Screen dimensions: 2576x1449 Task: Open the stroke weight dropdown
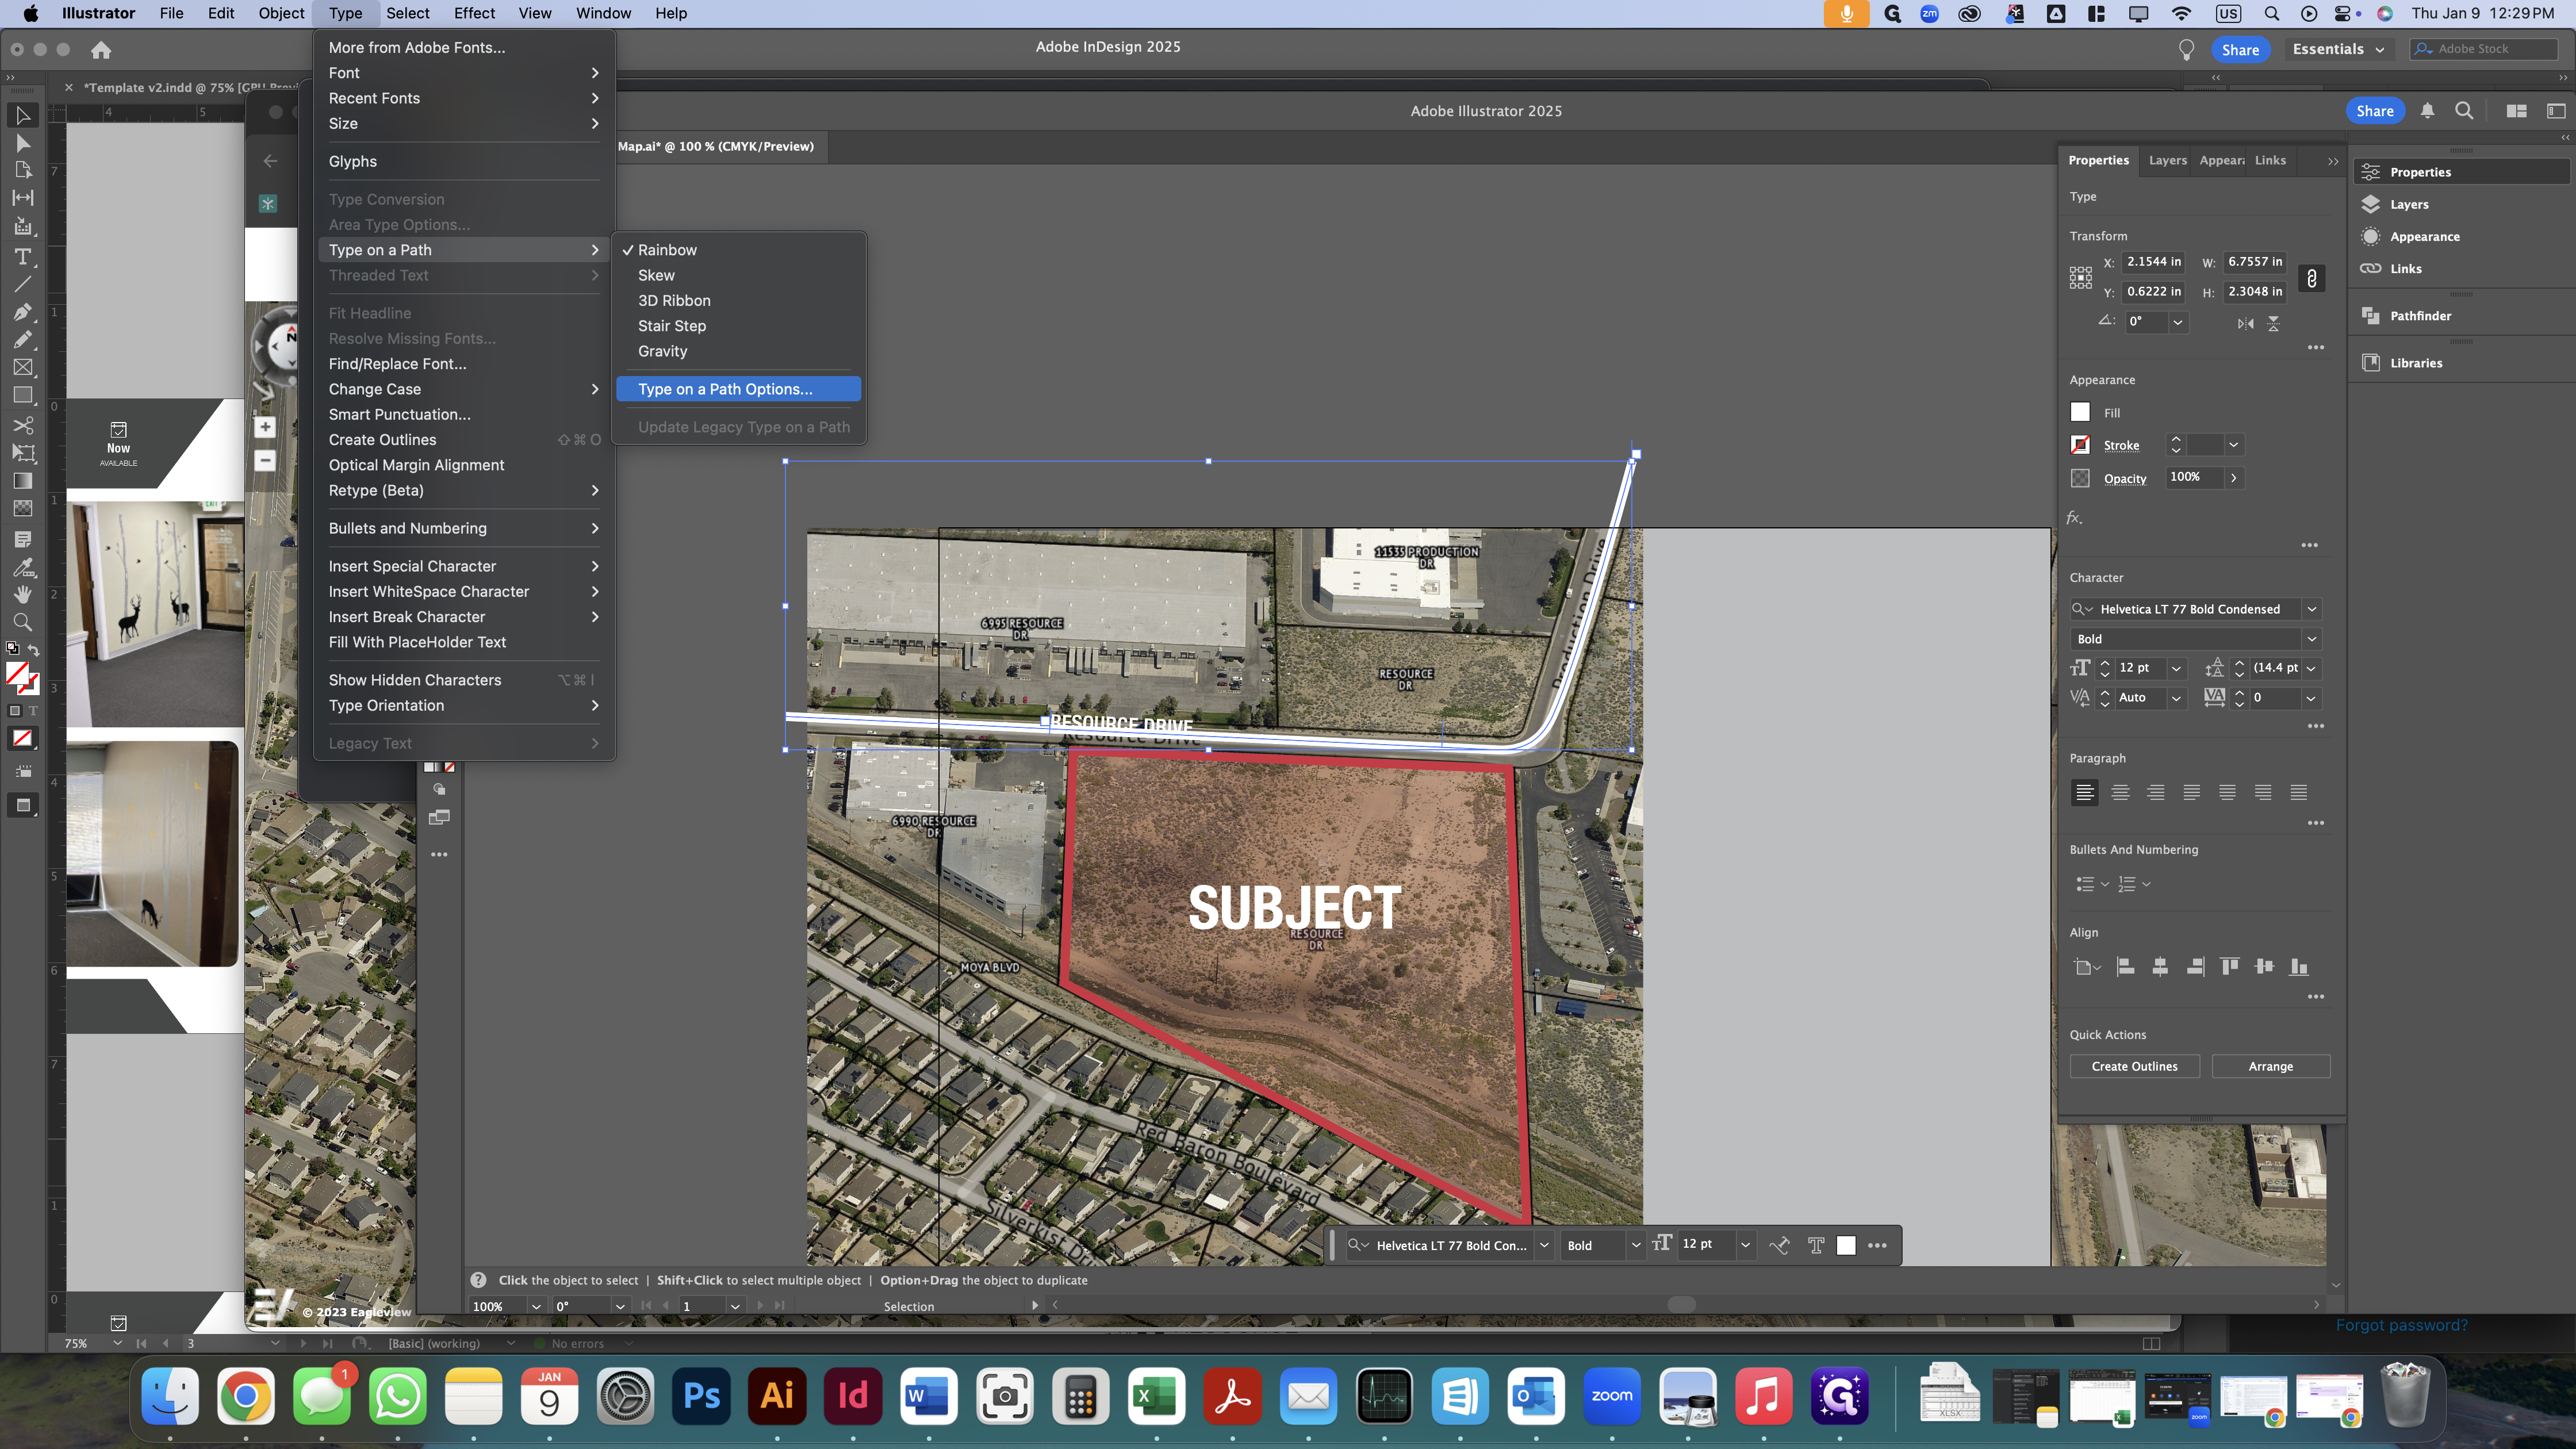click(2233, 445)
